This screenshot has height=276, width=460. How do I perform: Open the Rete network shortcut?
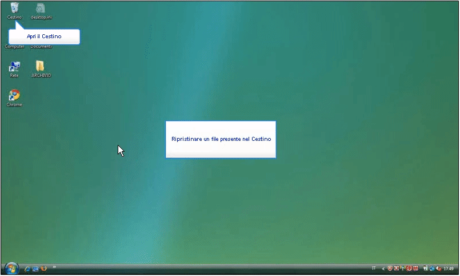coord(14,67)
